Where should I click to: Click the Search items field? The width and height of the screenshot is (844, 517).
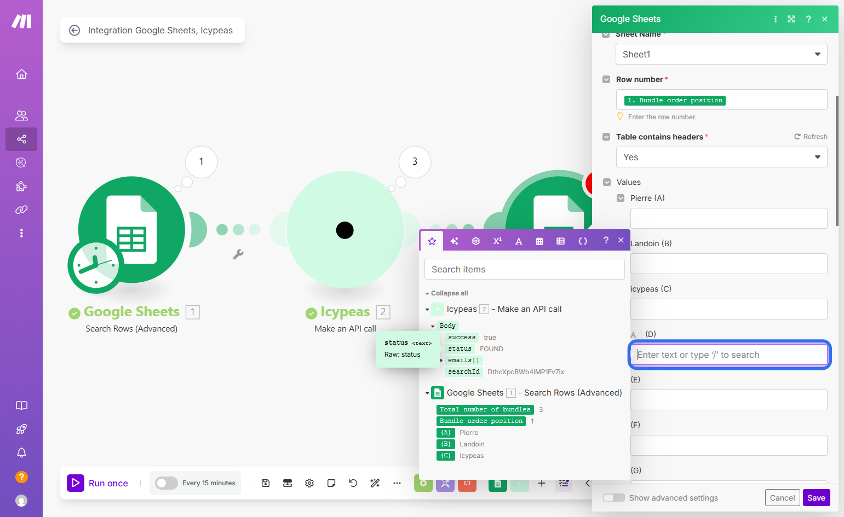[x=525, y=269]
